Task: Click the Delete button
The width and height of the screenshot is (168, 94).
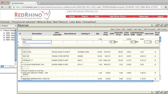Action: 129,29
